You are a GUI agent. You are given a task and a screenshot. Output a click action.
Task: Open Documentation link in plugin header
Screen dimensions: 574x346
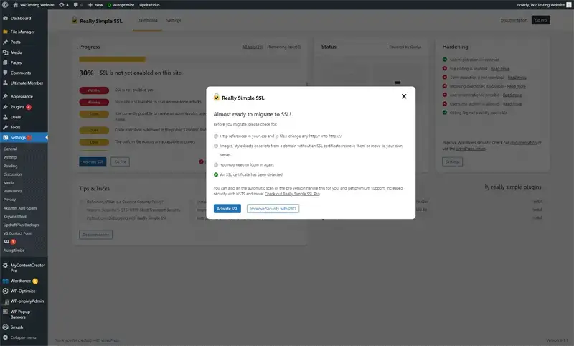click(x=514, y=21)
